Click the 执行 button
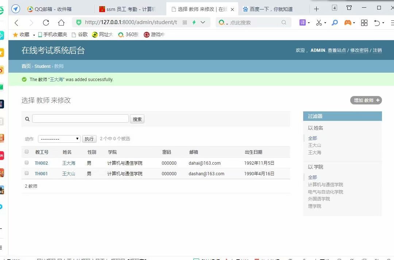Image resolution: width=394 pixels, height=260 pixels. point(89,139)
